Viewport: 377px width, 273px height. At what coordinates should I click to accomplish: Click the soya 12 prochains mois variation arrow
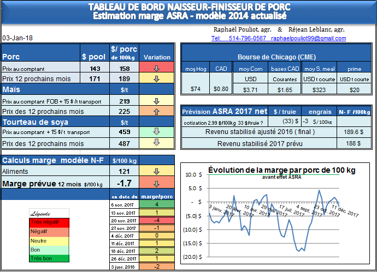[x=156, y=143]
